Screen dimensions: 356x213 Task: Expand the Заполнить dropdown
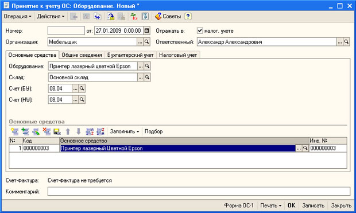point(125,131)
